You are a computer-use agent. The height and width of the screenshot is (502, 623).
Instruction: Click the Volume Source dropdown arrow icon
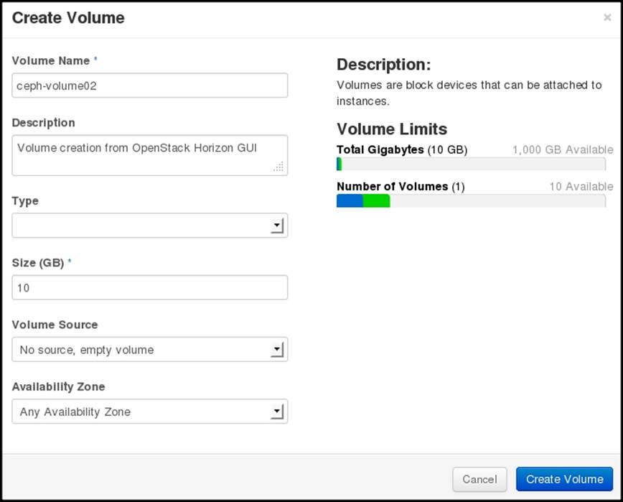[278, 350]
